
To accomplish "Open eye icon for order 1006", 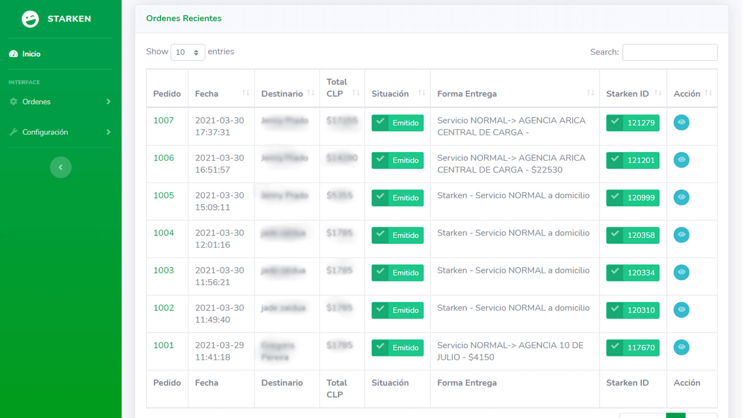I will click(681, 160).
